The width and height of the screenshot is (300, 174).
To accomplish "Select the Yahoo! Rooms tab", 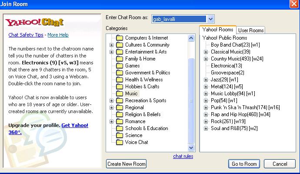I will point(217,30).
